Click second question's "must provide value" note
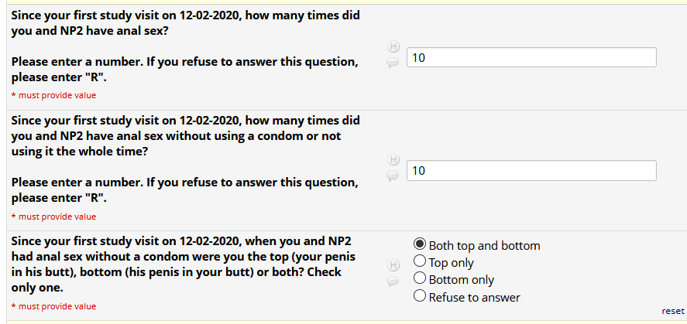The height and width of the screenshot is (324, 687). 53,217
